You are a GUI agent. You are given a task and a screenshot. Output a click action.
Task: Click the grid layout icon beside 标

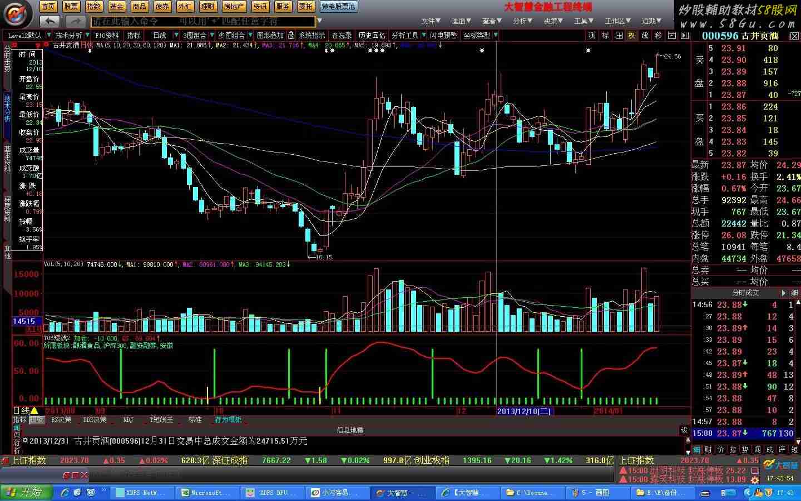pos(619,35)
